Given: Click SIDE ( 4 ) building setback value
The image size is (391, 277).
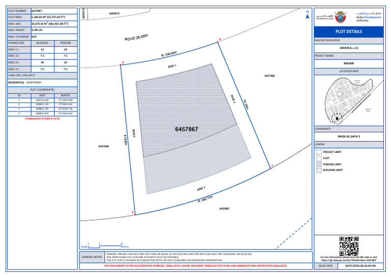Looking at the screenshot, I should pos(42,69).
